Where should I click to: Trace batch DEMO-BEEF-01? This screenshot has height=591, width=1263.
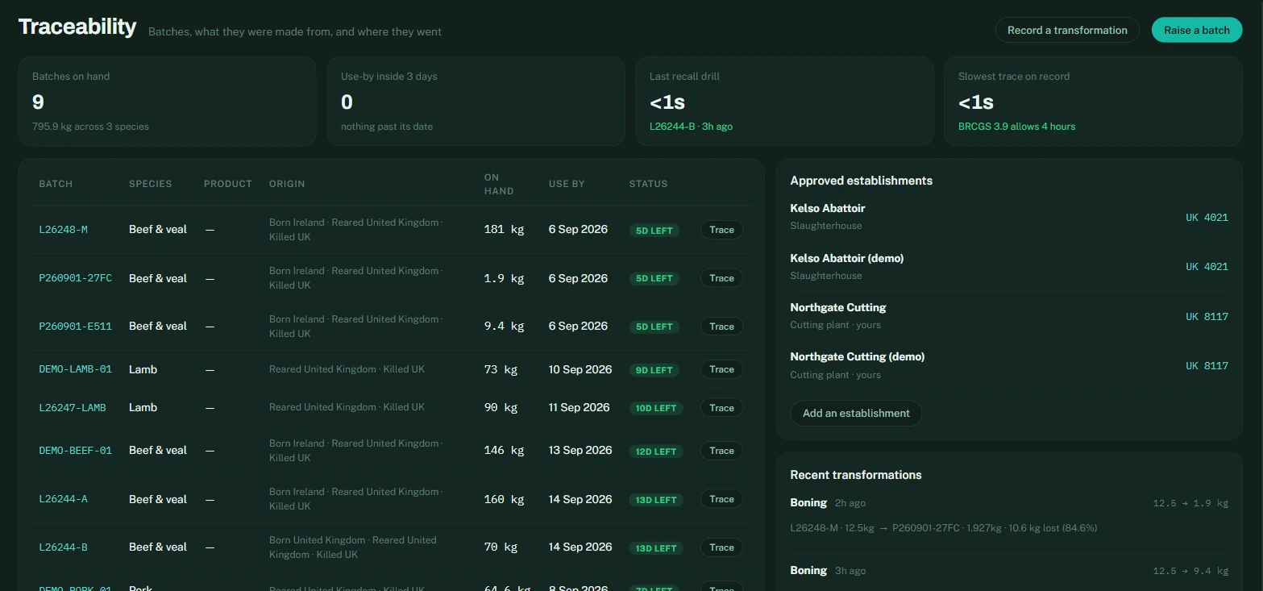[x=721, y=451]
